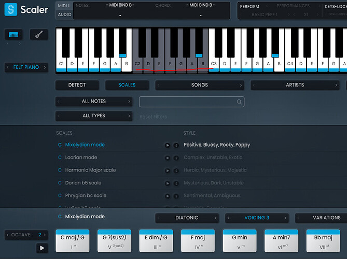The image size is (347, 259).
Task: Switch to piano keyboard view
Action: [13, 35]
